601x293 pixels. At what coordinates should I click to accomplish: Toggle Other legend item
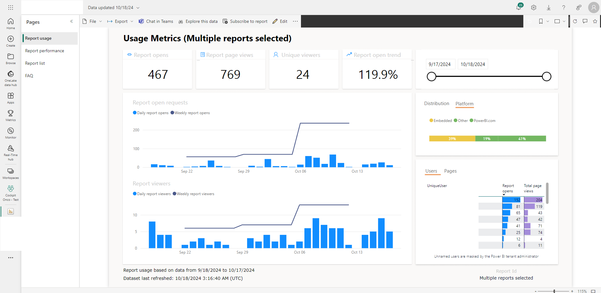point(461,121)
